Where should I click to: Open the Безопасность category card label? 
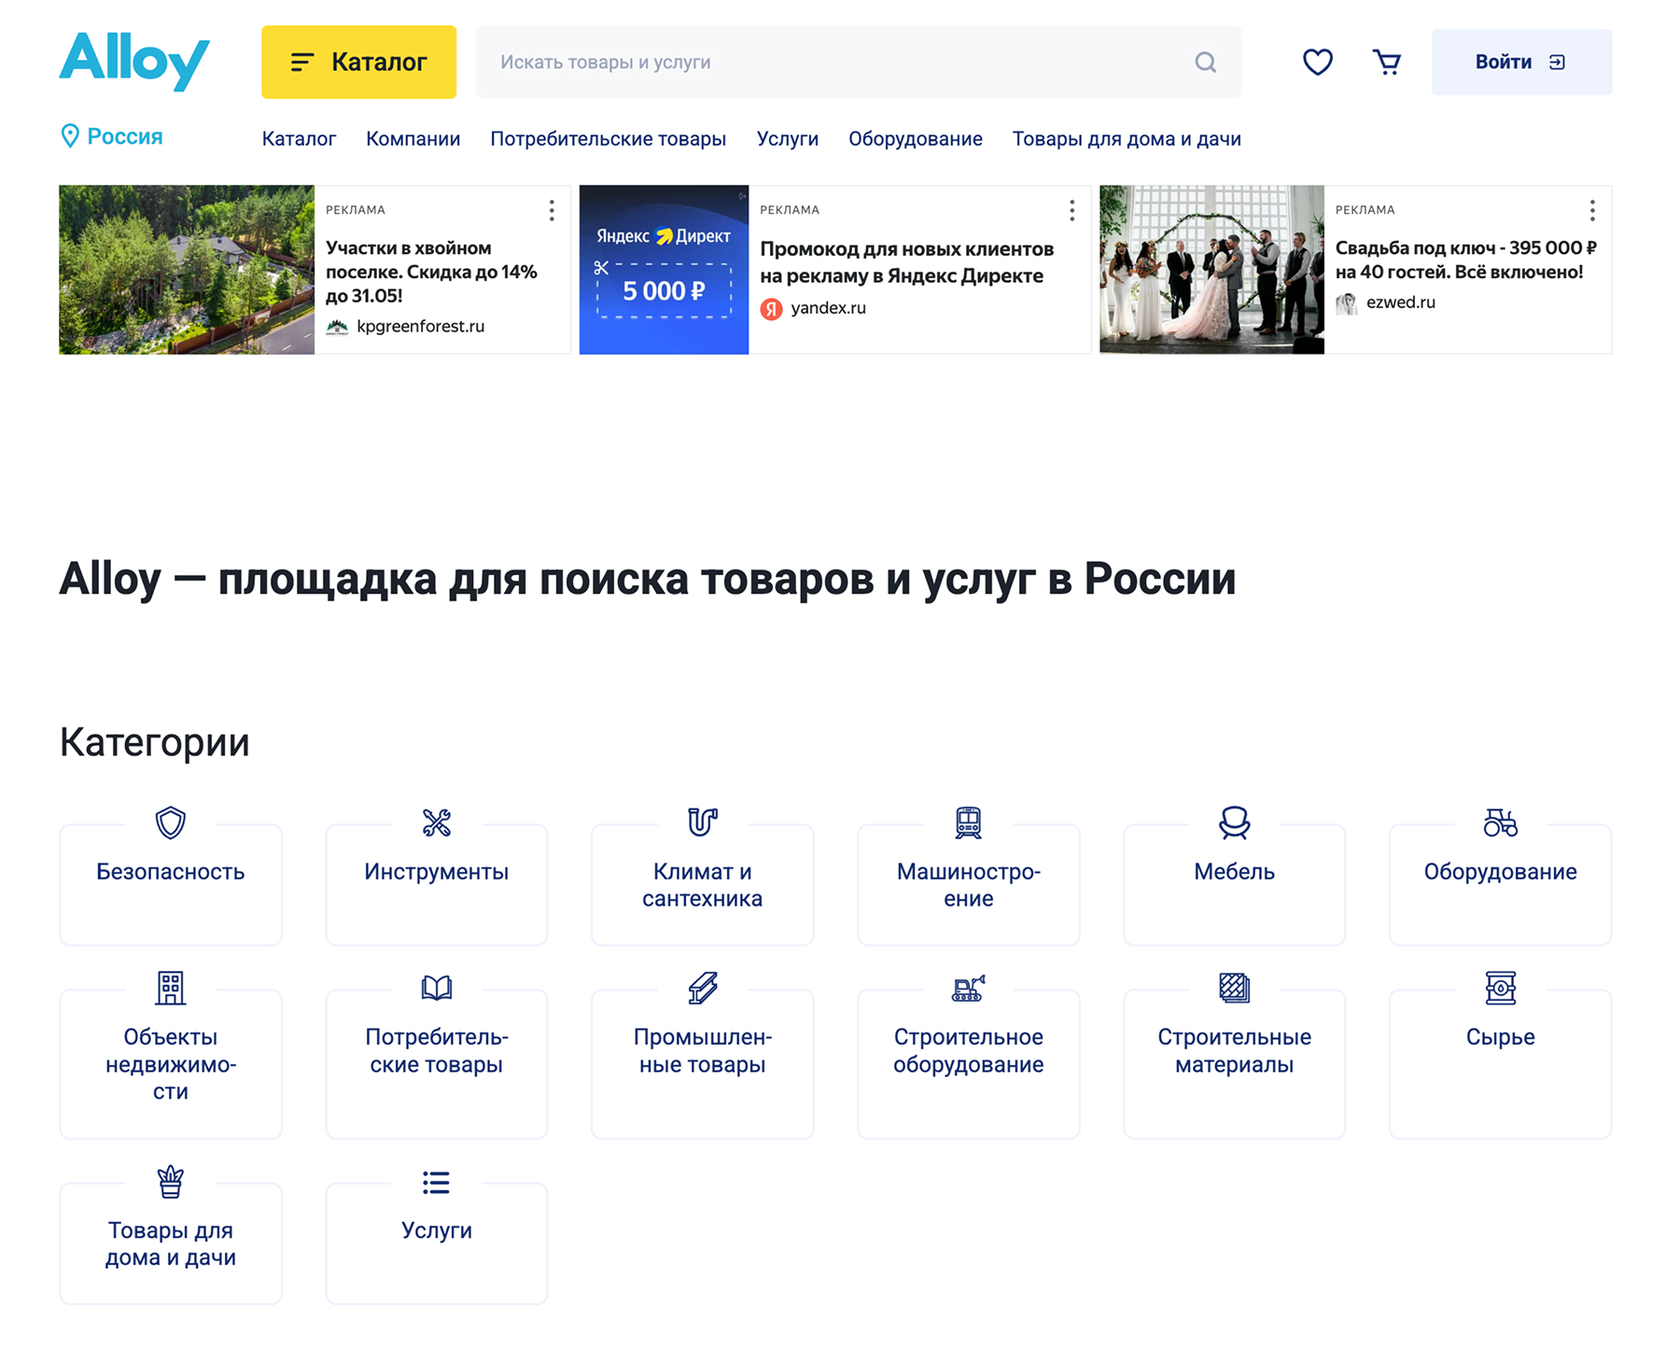(171, 872)
